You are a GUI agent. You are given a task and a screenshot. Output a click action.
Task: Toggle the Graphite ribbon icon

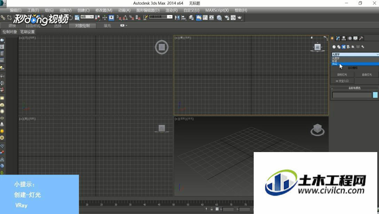tap(199, 18)
